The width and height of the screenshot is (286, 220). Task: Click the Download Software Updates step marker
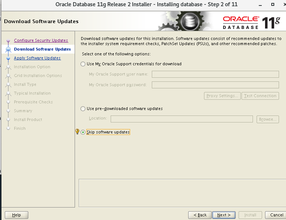pyautogui.click(x=8, y=49)
